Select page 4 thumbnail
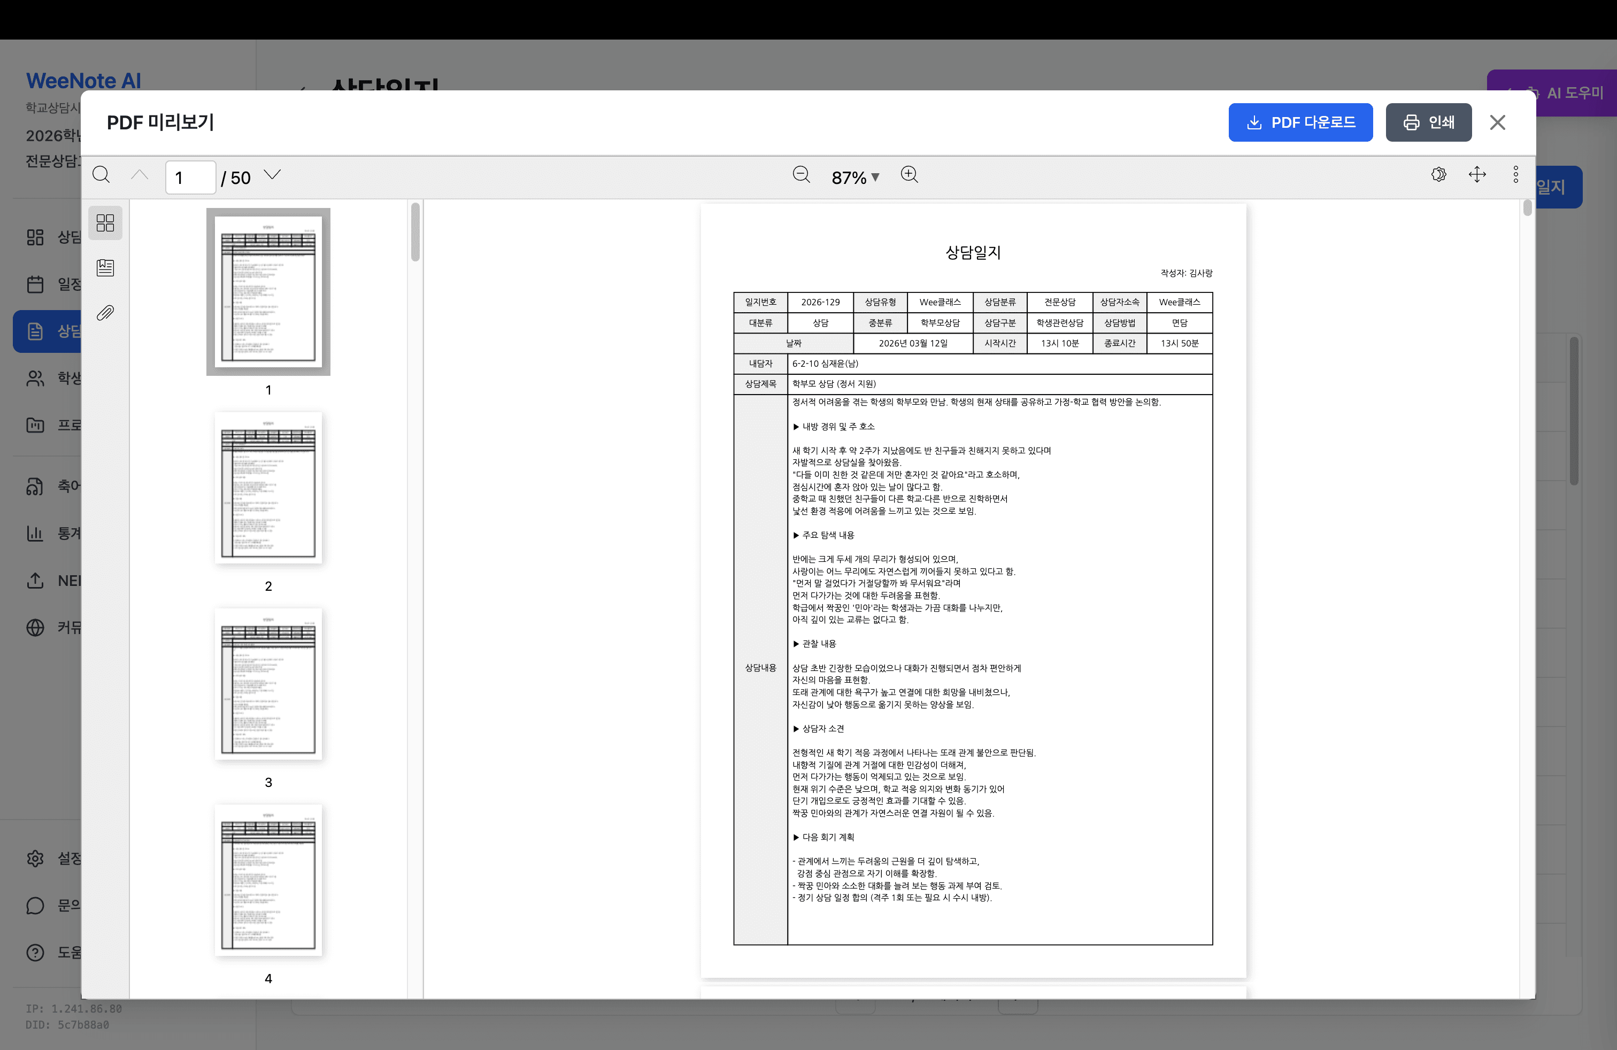1617x1050 pixels. click(268, 880)
